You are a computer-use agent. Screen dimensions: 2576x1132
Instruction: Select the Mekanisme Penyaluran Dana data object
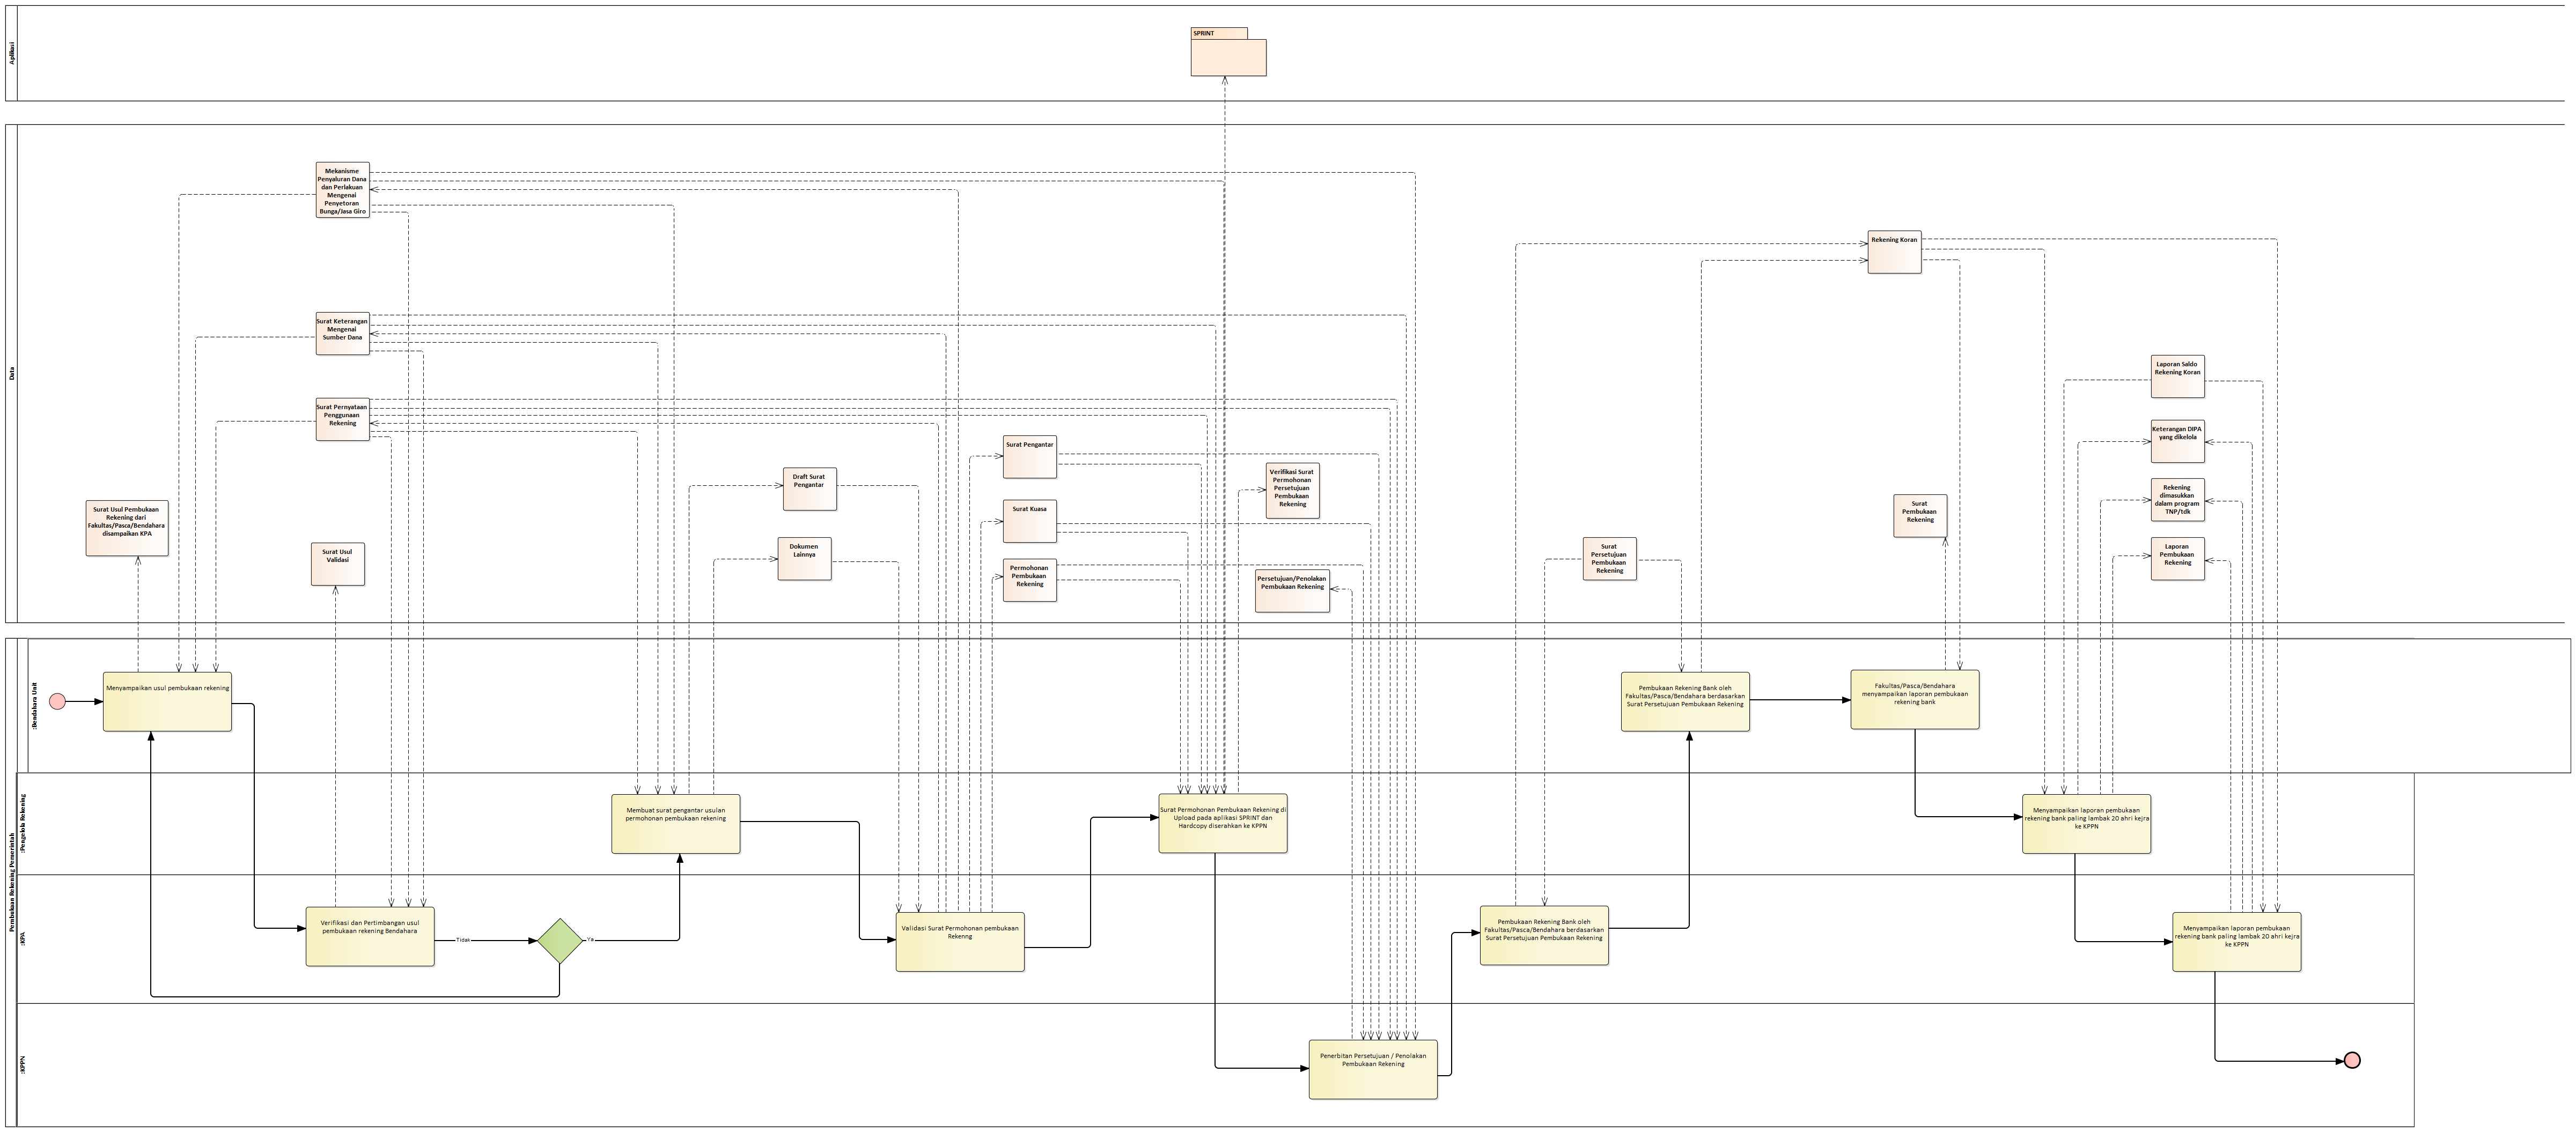click(x=342, y=190)
